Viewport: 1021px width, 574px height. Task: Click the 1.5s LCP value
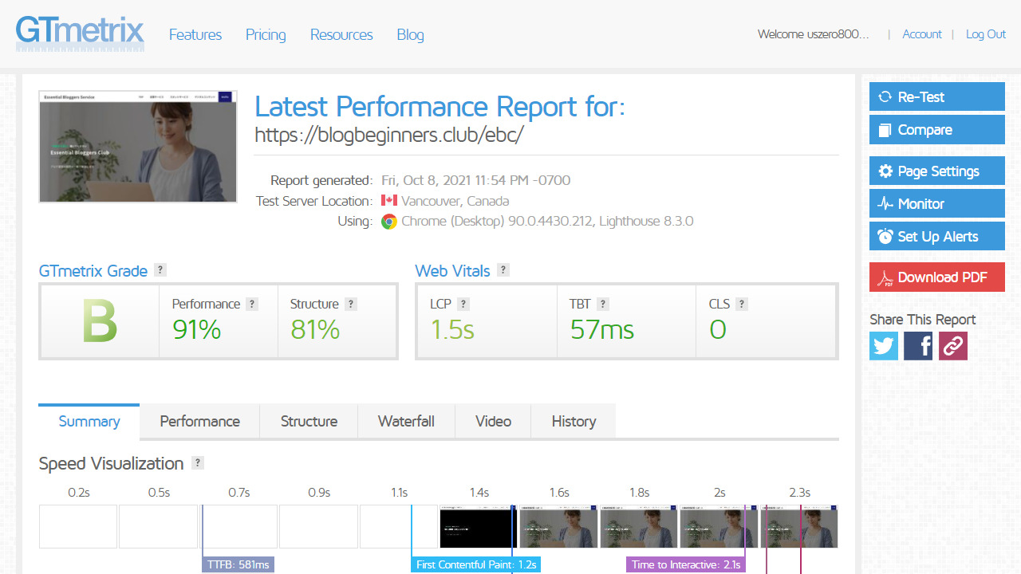[452, 329]
